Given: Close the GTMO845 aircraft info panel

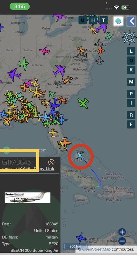Looking at the screenshot, I should pyautogui.click(x=51, y=162).
